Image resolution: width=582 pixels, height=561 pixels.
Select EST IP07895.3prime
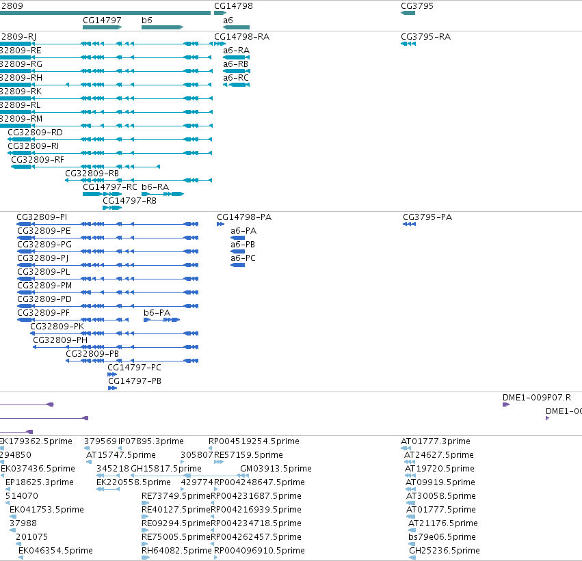(x=120, y=448)
